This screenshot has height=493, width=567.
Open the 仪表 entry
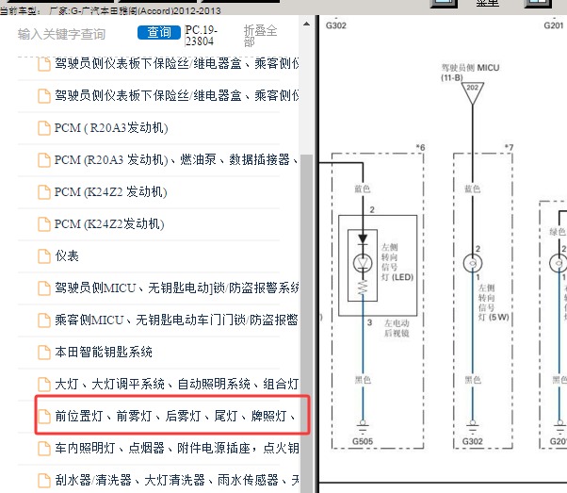click(x=67, y=255)
